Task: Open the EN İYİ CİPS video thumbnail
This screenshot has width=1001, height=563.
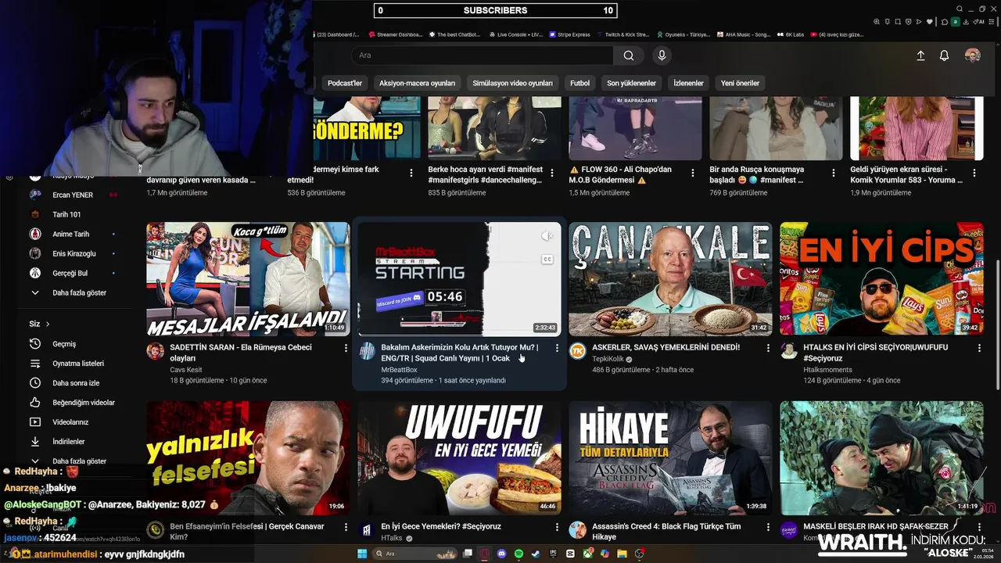Action: coord(881,279)
